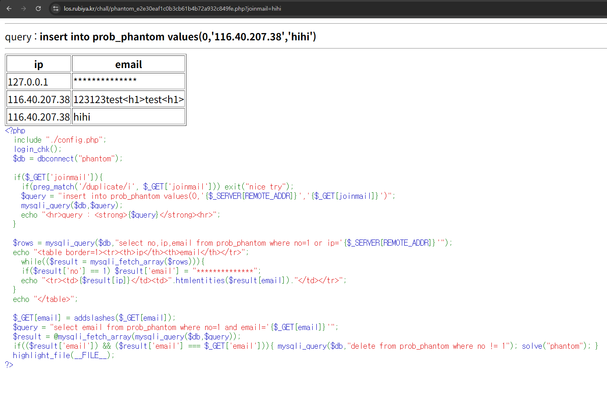Click the "ip" table column header
Viewport: 607px width, 396px height.
tap(39, 64)
